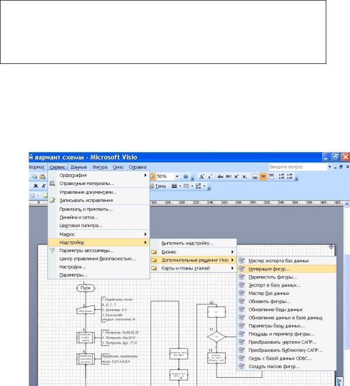
Task: Apply superscript x² formatting
Action: pyautogui.click(x=237, y=176)
